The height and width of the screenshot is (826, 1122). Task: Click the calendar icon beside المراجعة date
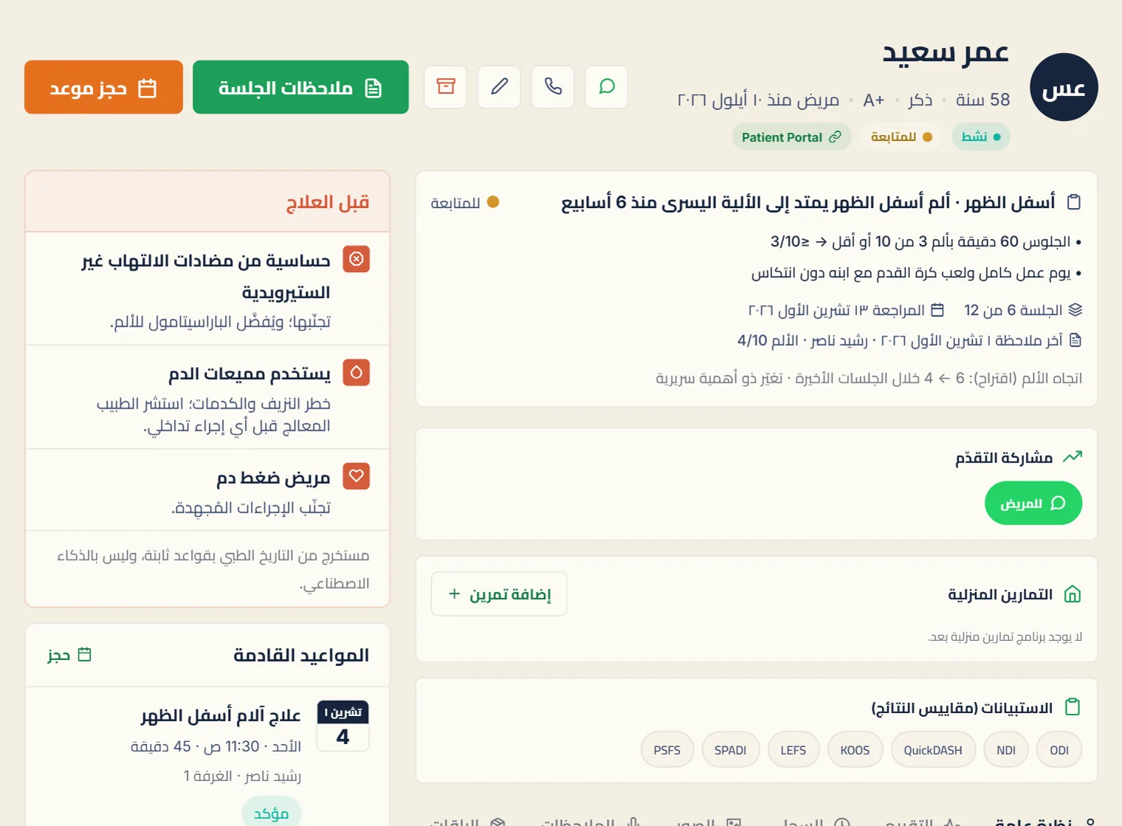[x=937, y=310]
